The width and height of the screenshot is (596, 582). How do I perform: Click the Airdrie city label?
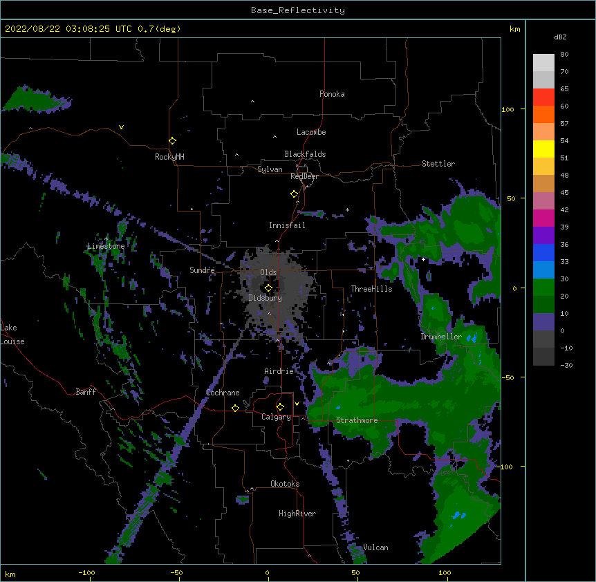tap(279, 371)
